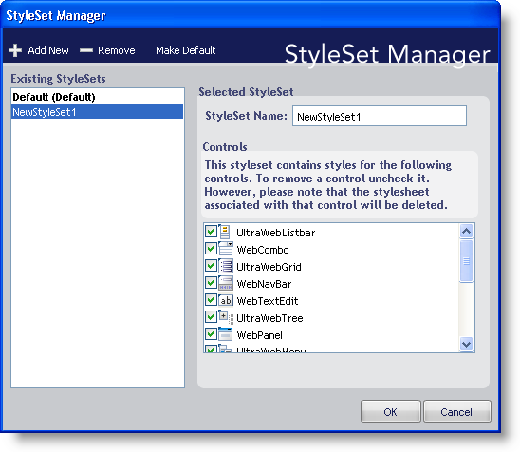Click the controls list scrollbar thumb
Viewport: 520px width, 452px height.
(x=467, y=261)
